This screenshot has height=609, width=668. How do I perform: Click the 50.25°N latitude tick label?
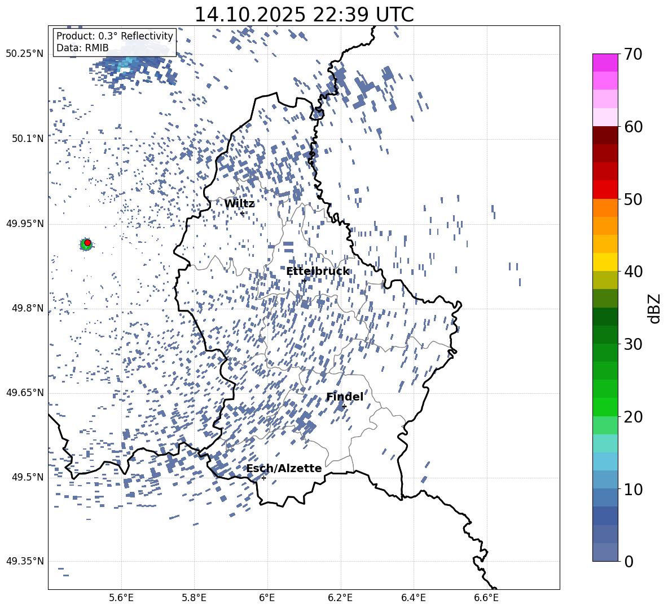(x=25, y=54)
